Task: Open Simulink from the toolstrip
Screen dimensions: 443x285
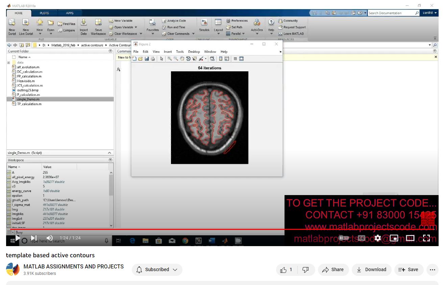Action: 204,25
